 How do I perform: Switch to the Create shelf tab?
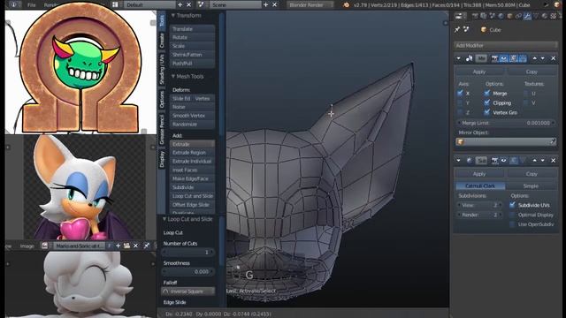pos(162,41)
